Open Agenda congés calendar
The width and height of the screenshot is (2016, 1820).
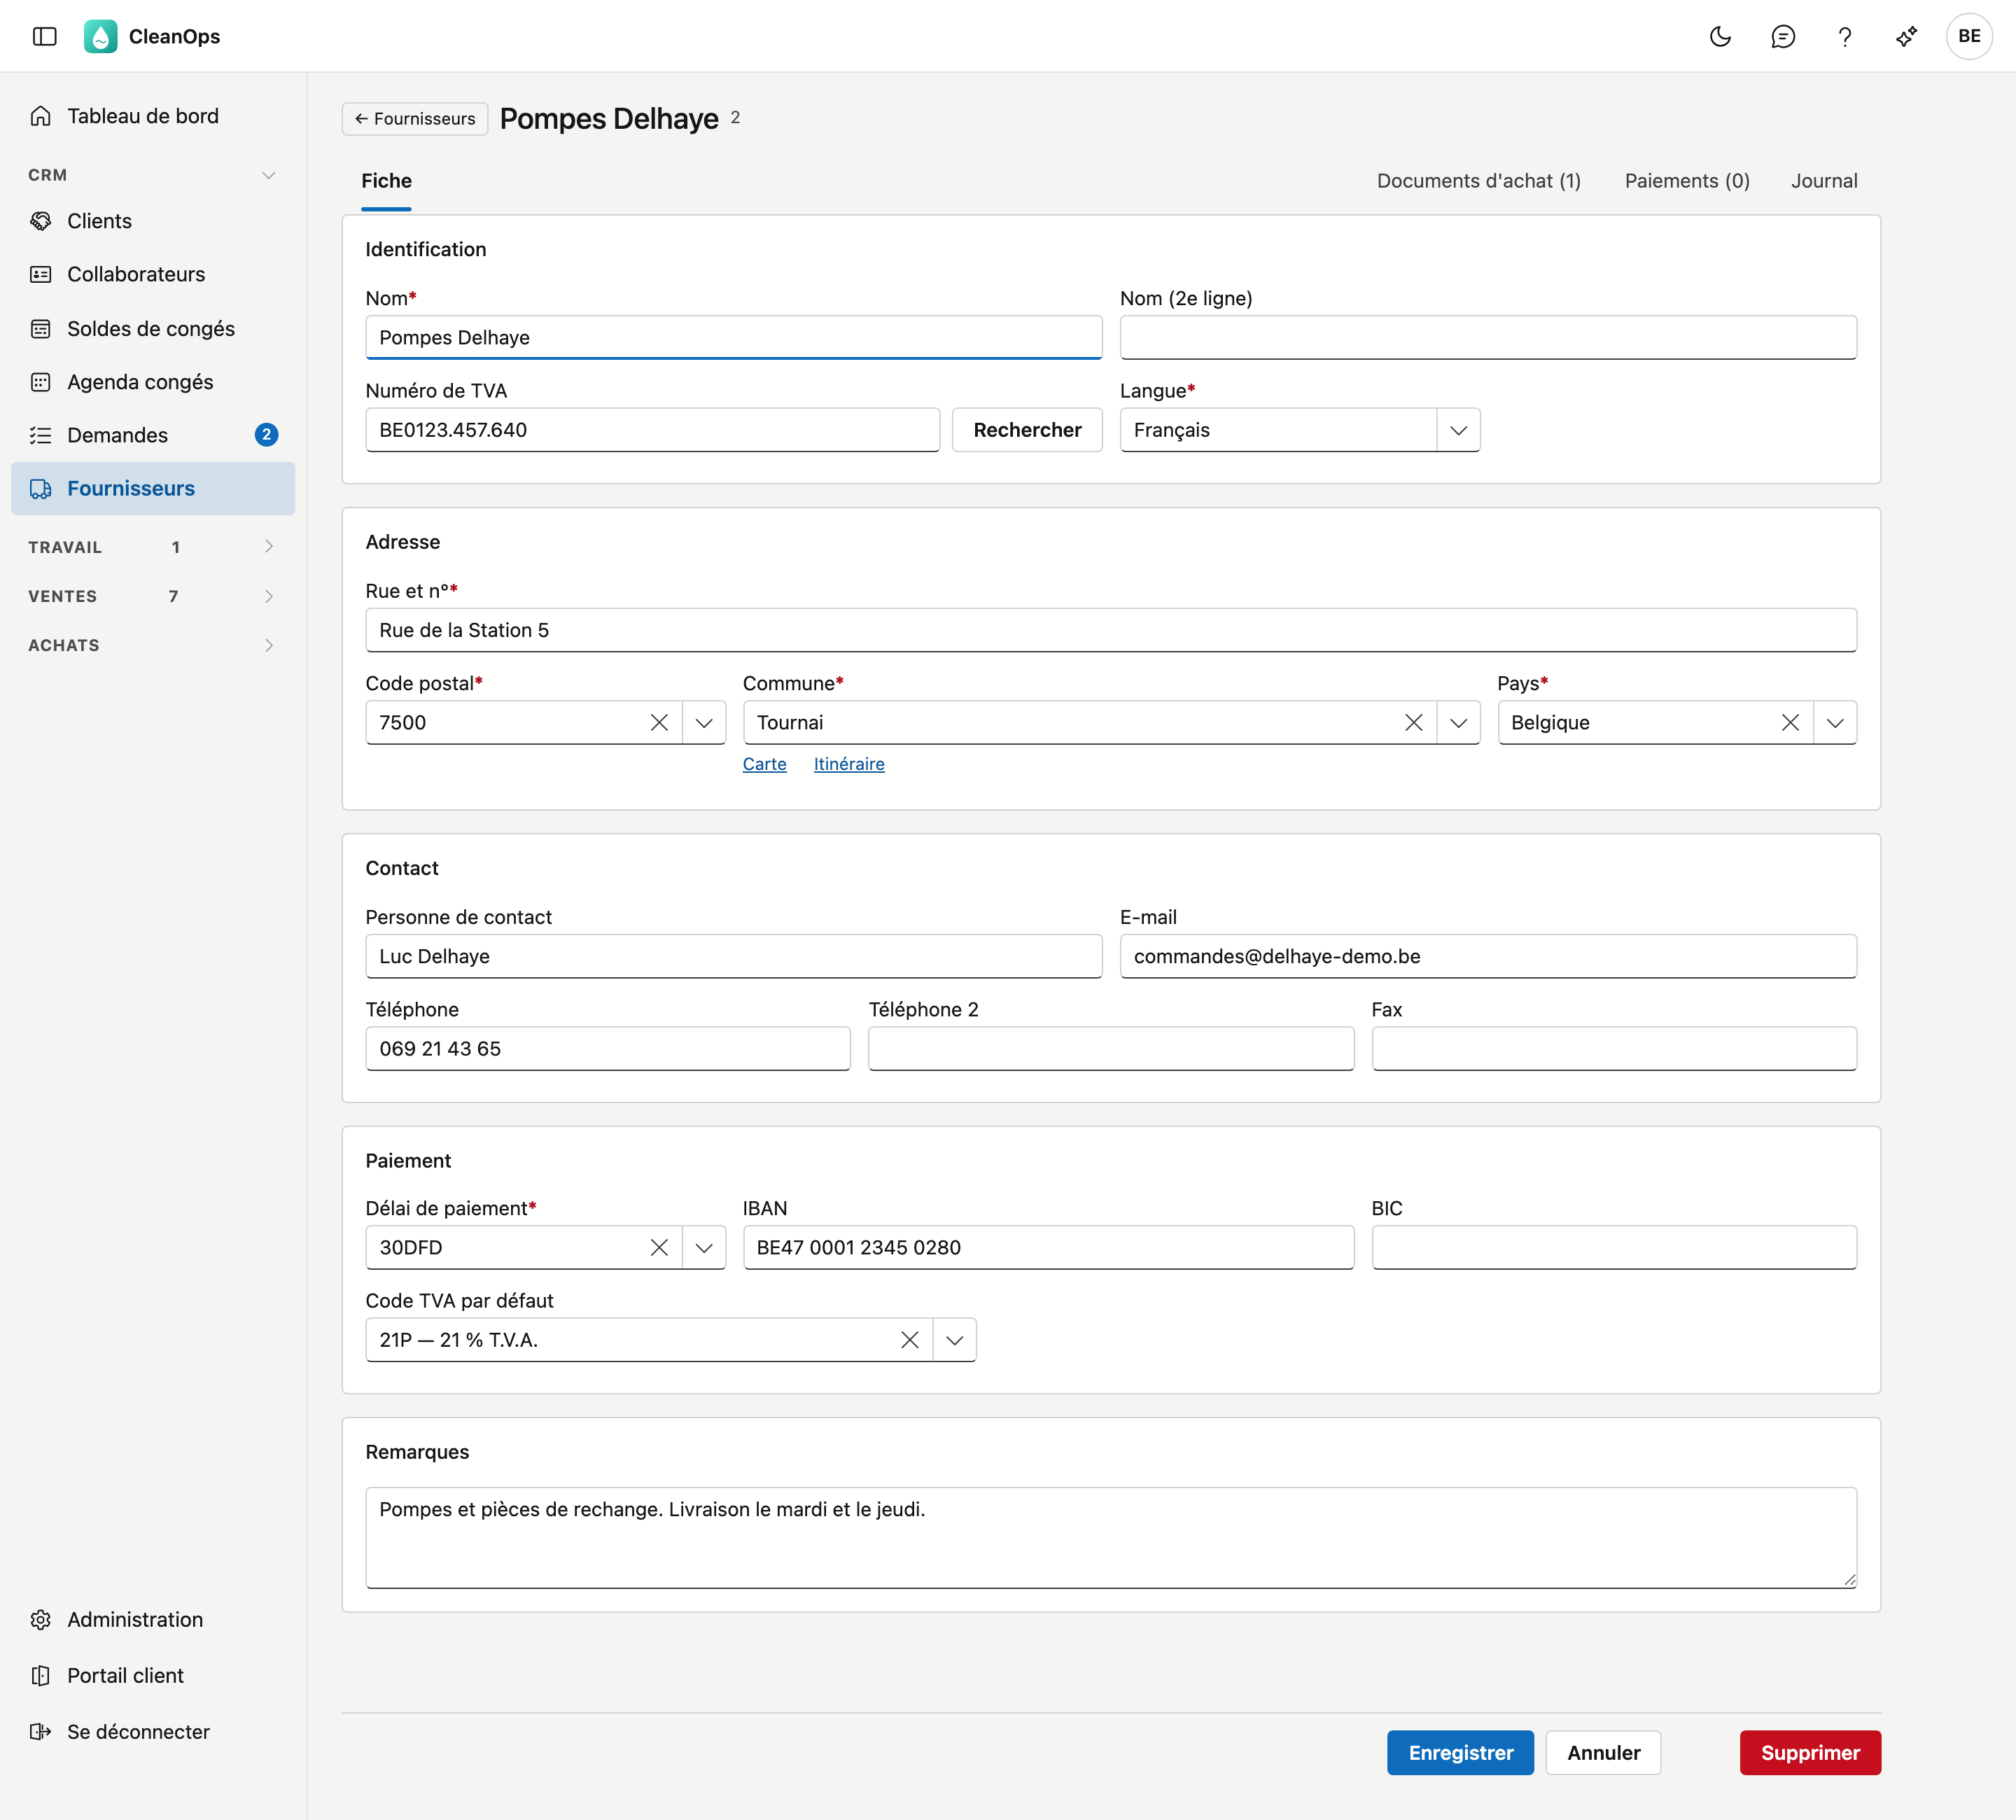(153, 381)
